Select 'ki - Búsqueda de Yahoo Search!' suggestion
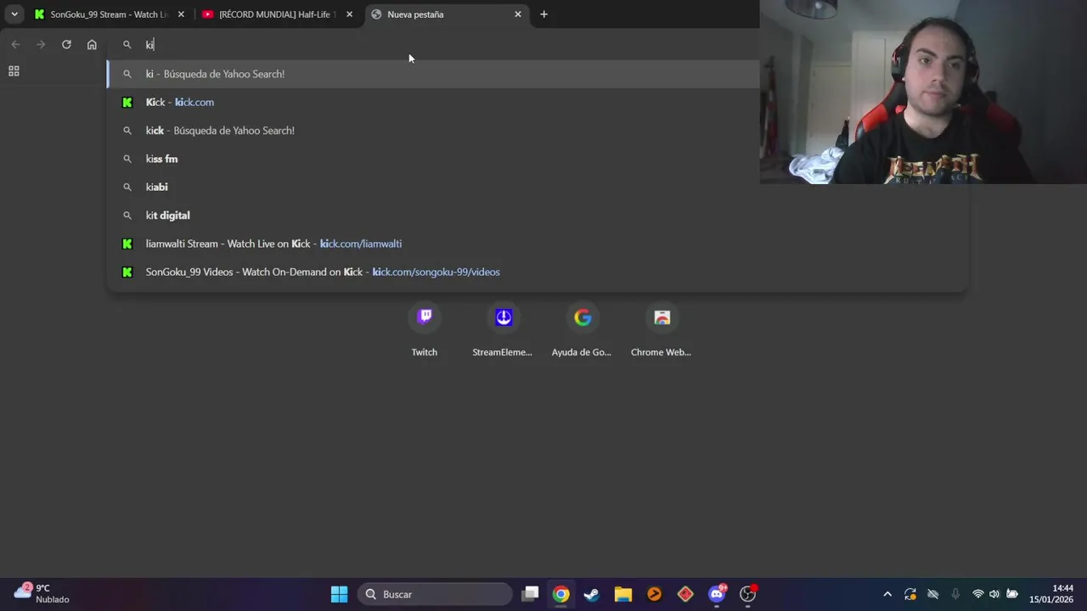The height and width of the screenshot is (611, 1087). [433, 74]
